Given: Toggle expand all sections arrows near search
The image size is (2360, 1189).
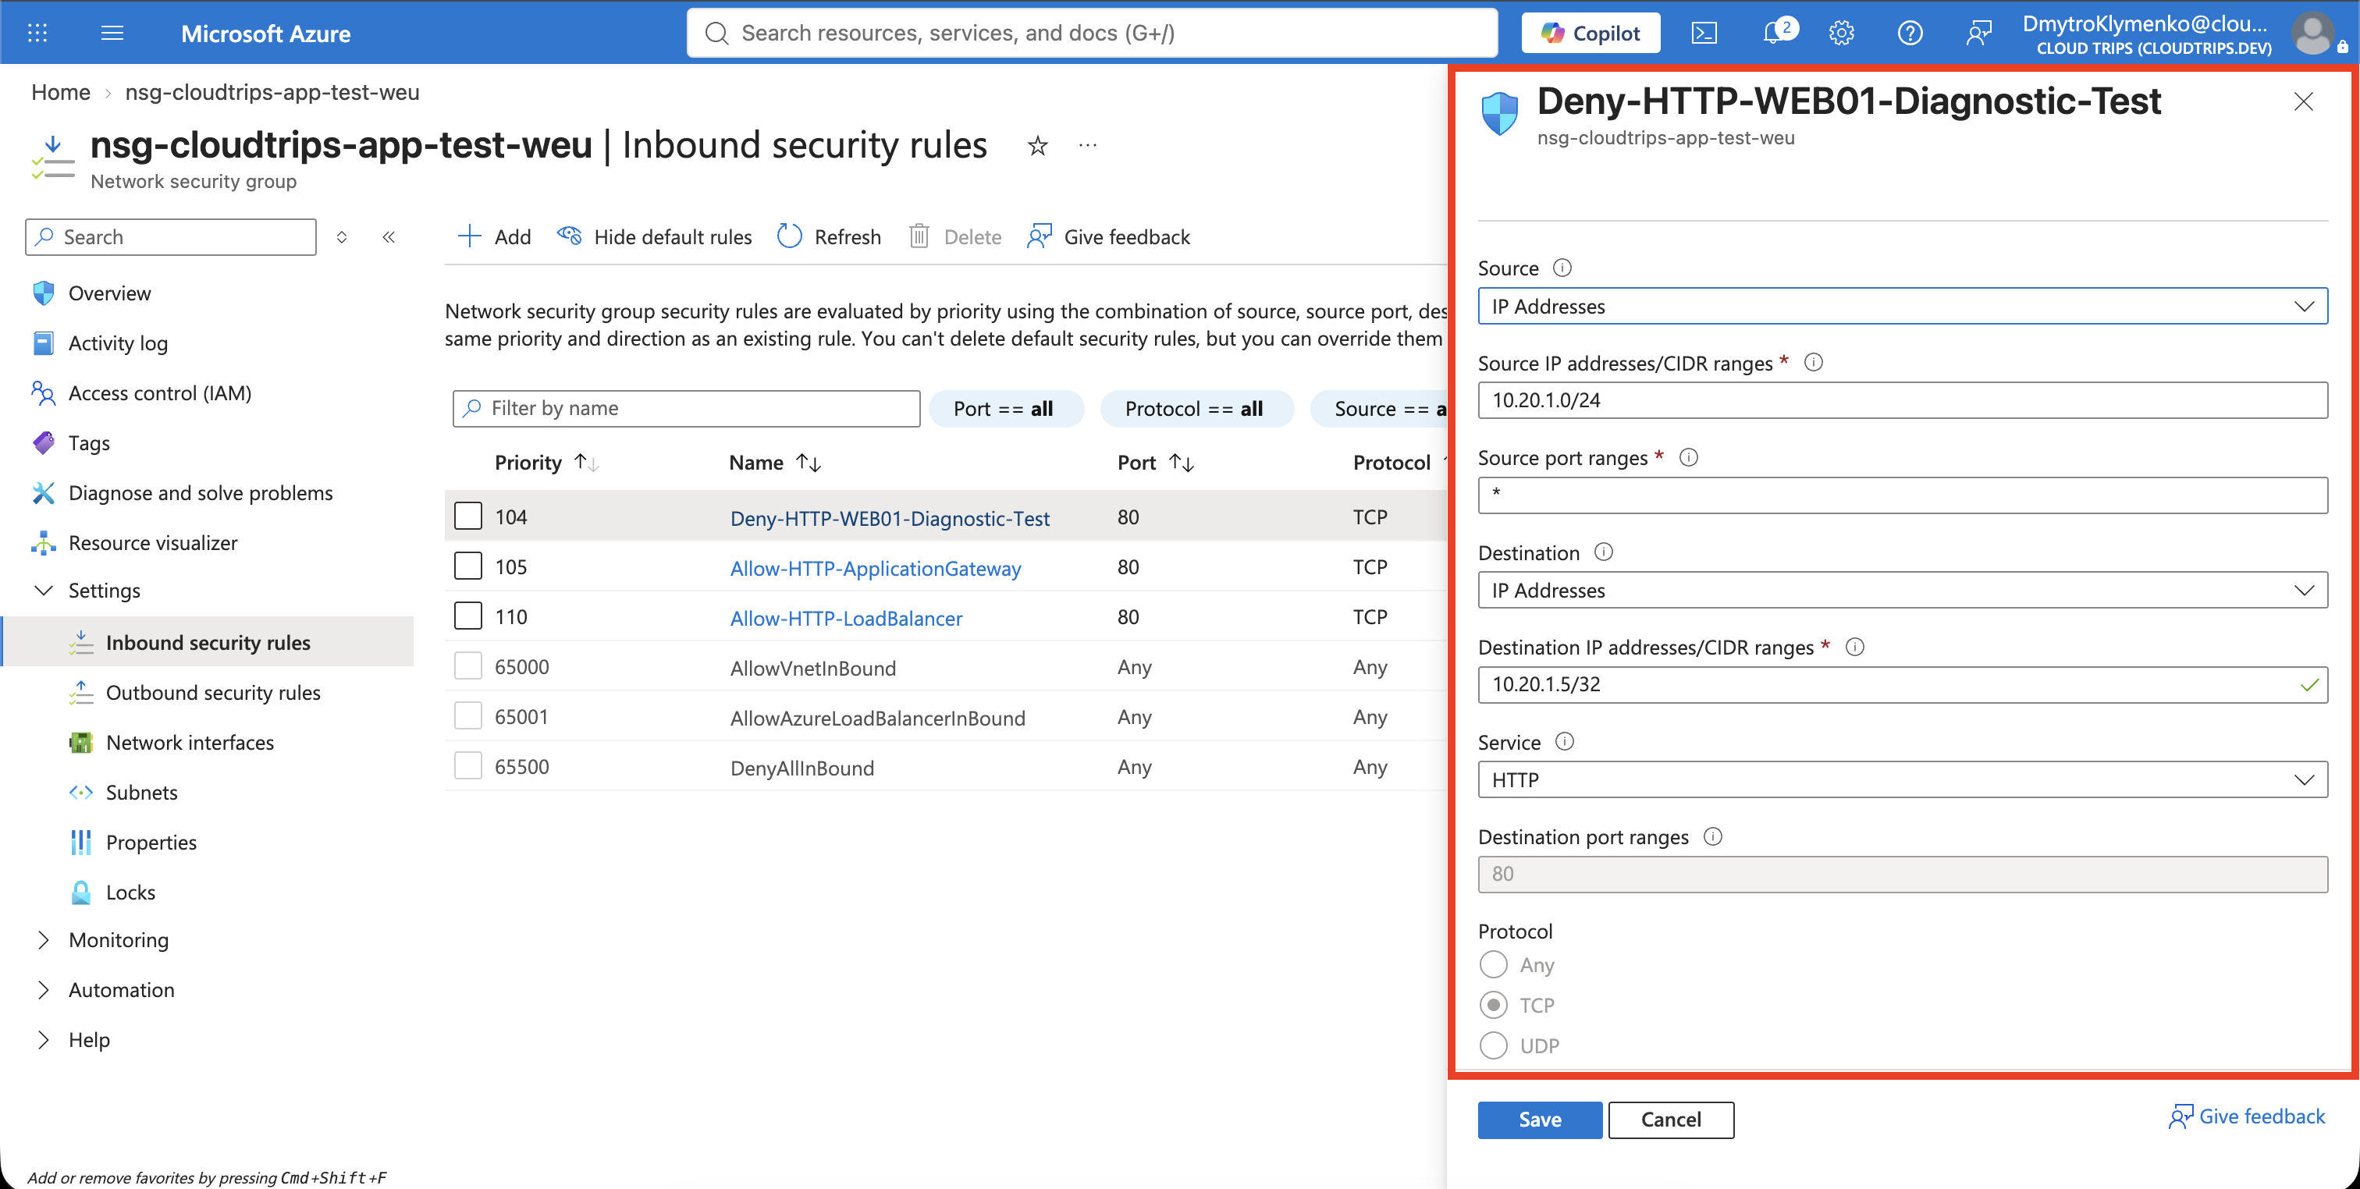Looking at the screenshot, I should (x=342, y=237).
